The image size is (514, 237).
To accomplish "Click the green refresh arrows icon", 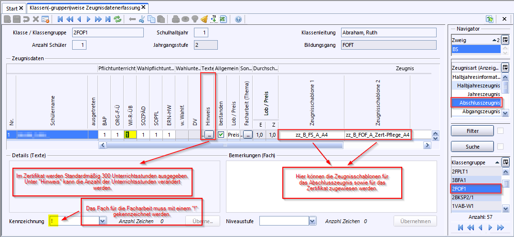I will point(118,19).
